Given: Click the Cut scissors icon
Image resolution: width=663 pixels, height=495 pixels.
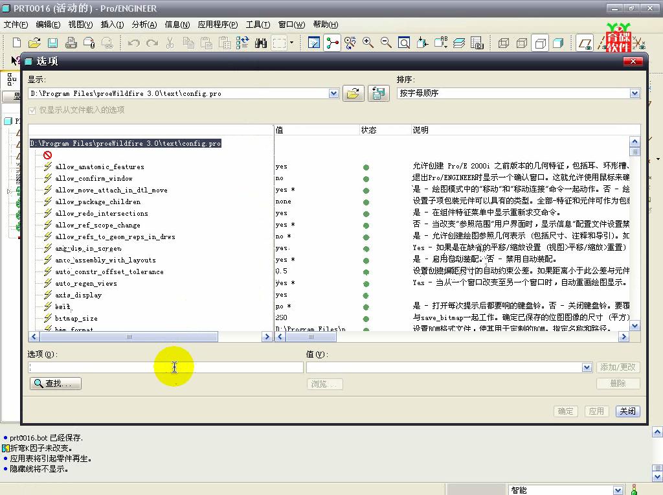Looking at the screenshot, I should point(170,43).
